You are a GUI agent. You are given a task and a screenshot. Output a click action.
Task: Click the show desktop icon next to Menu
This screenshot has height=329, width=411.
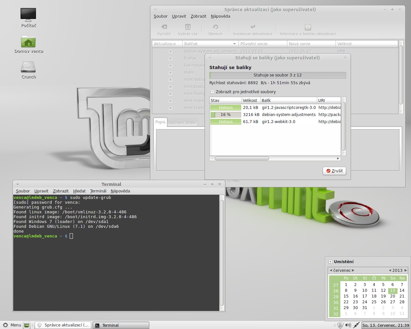[x=27, y=325]
